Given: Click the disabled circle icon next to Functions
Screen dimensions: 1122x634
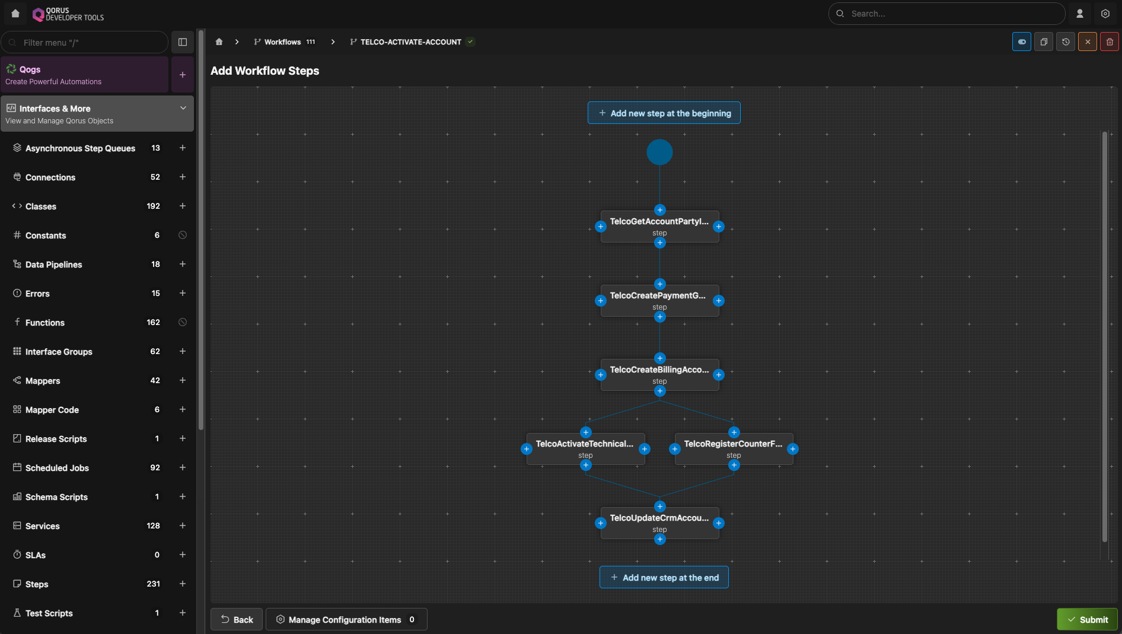Looking at the screenshot, I should pyautogui.click(x=182, y=322).
